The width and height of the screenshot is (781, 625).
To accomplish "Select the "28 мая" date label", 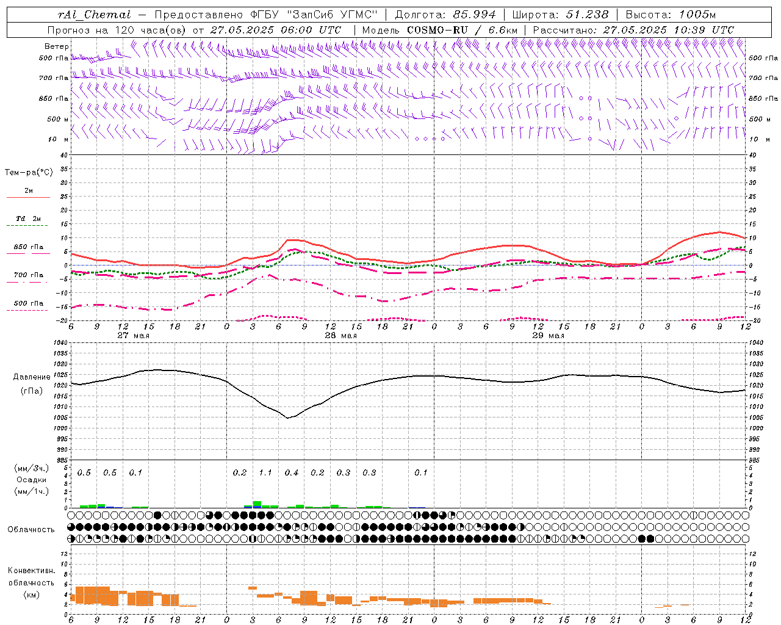I will pyautogui.click(x=340, y=336).
